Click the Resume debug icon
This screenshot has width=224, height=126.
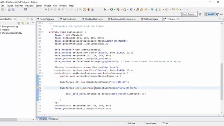(x=51, y=9)
